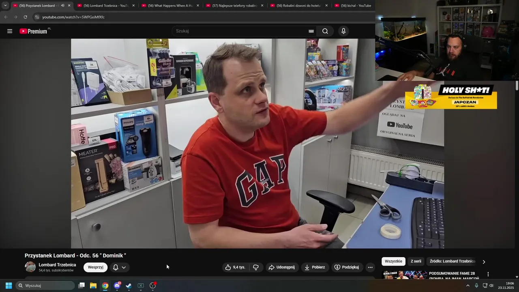Viewport: 519px width, 292px height.
Task: Select the Wszystkie filter chip
Action: 393,262
